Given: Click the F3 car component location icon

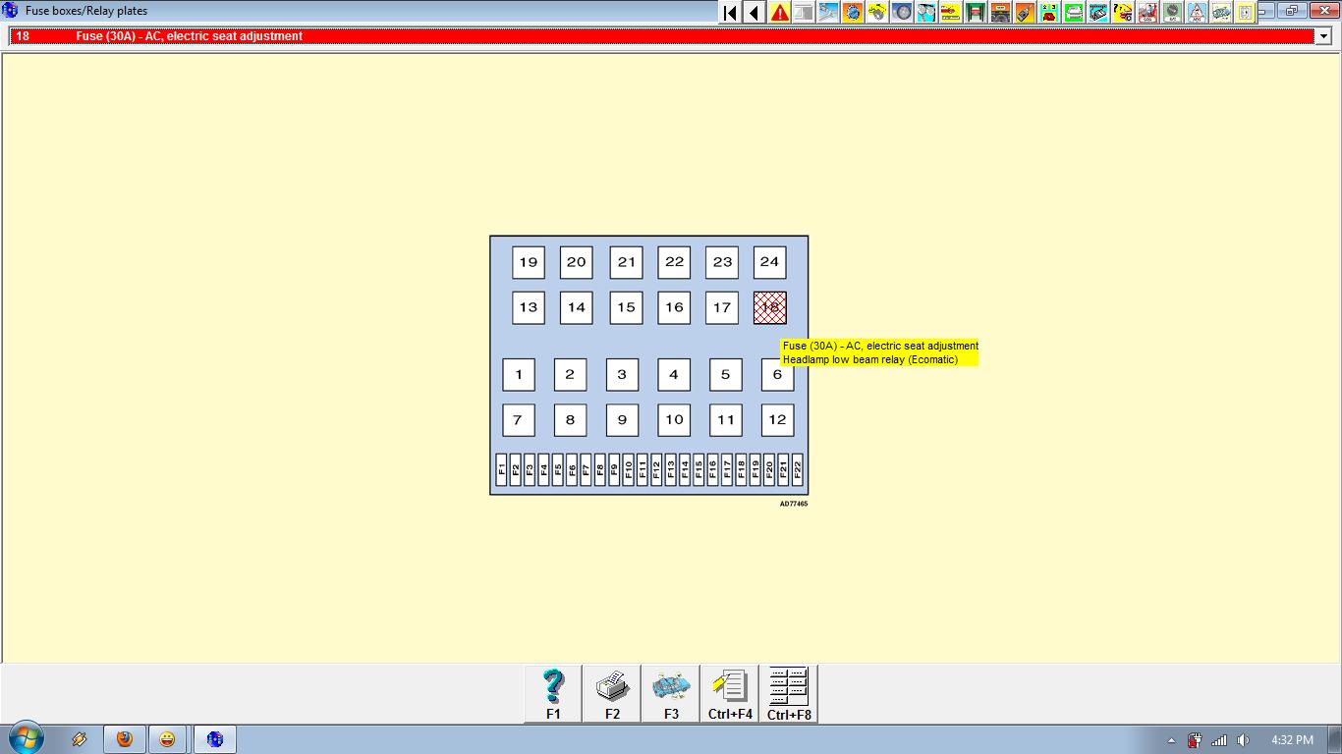Looking at the screenshot, I should (x=671, y=693).
